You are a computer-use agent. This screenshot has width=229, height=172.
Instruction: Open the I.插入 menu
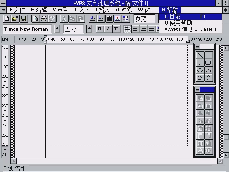pos(103,10)
